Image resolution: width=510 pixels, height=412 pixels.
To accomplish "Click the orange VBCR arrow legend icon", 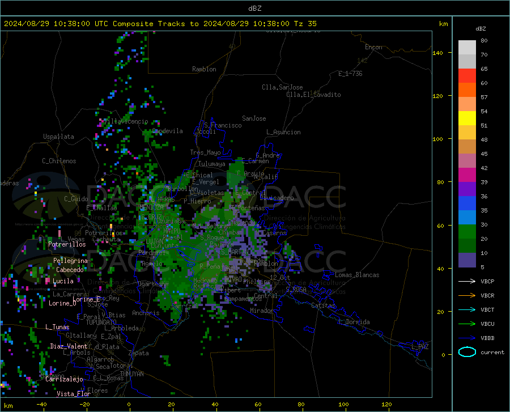I will pyautogui.click(x=467, y=296).
